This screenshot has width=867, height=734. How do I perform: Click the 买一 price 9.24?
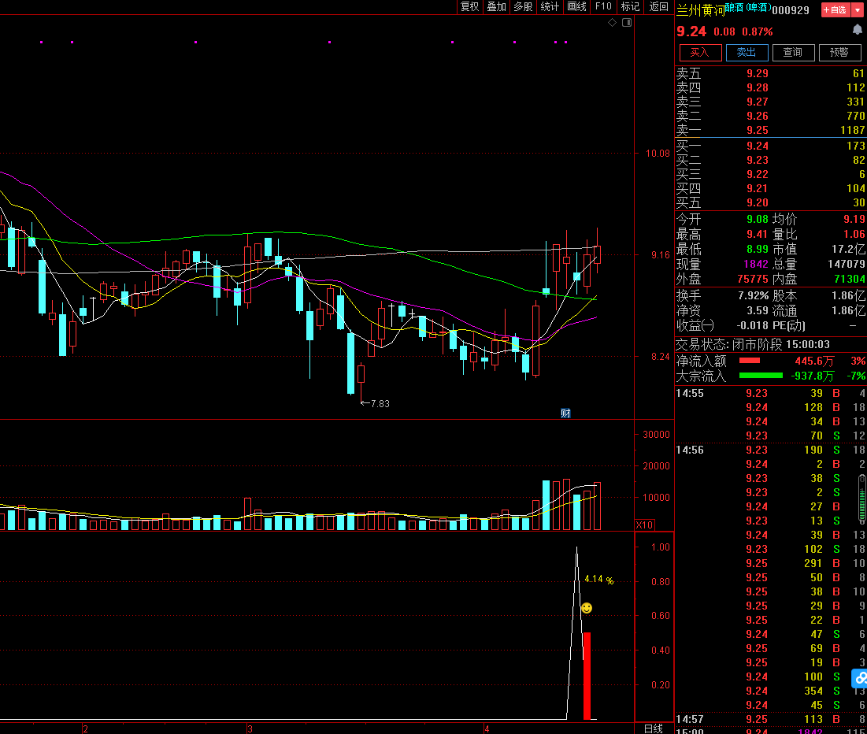click(x=758, y=146)
